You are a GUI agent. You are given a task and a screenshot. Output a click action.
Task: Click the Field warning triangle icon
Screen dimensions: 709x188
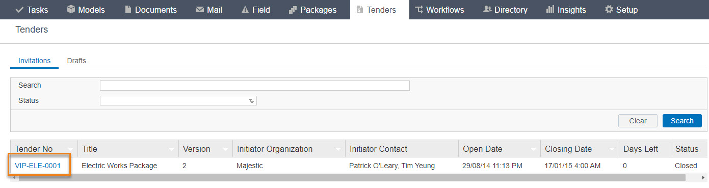tap(245, 10)
